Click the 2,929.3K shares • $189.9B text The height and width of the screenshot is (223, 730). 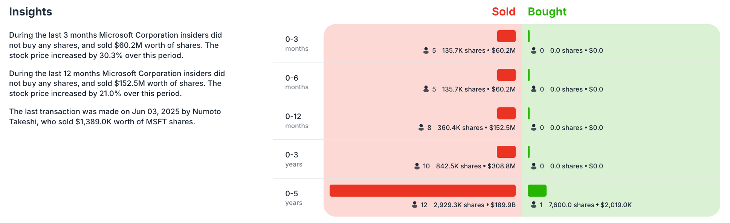pyautogui.click(x=475, y=205)
